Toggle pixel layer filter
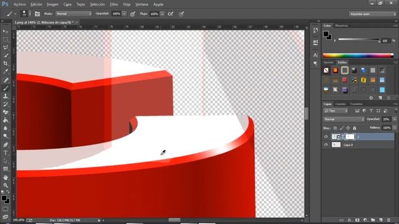 click(357, 111)
